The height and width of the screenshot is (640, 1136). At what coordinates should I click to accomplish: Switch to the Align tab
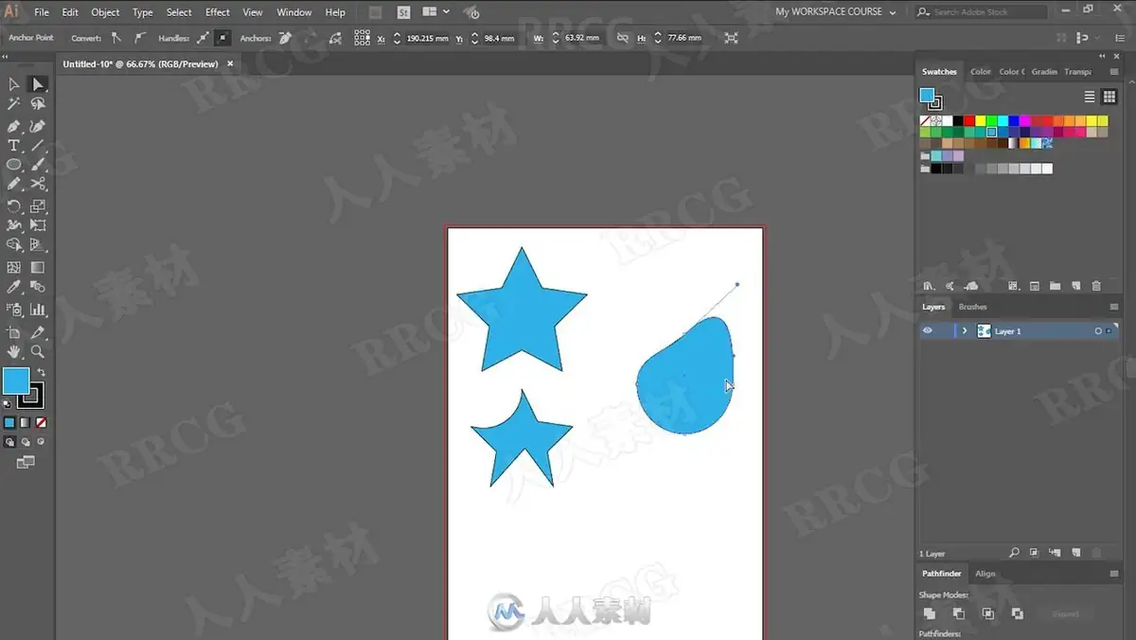pyautogui.click(x=985, y=574)
